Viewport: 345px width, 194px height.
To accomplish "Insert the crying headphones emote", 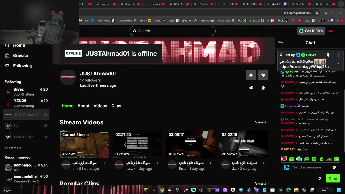I will tap(299, 159).
